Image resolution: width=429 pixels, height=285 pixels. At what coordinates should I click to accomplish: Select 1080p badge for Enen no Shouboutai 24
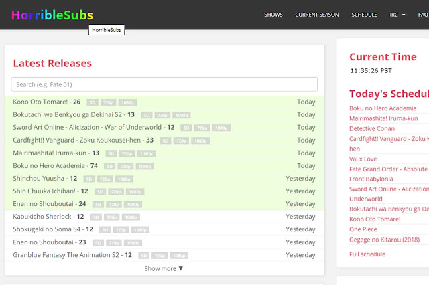click(x=133, y=205)
